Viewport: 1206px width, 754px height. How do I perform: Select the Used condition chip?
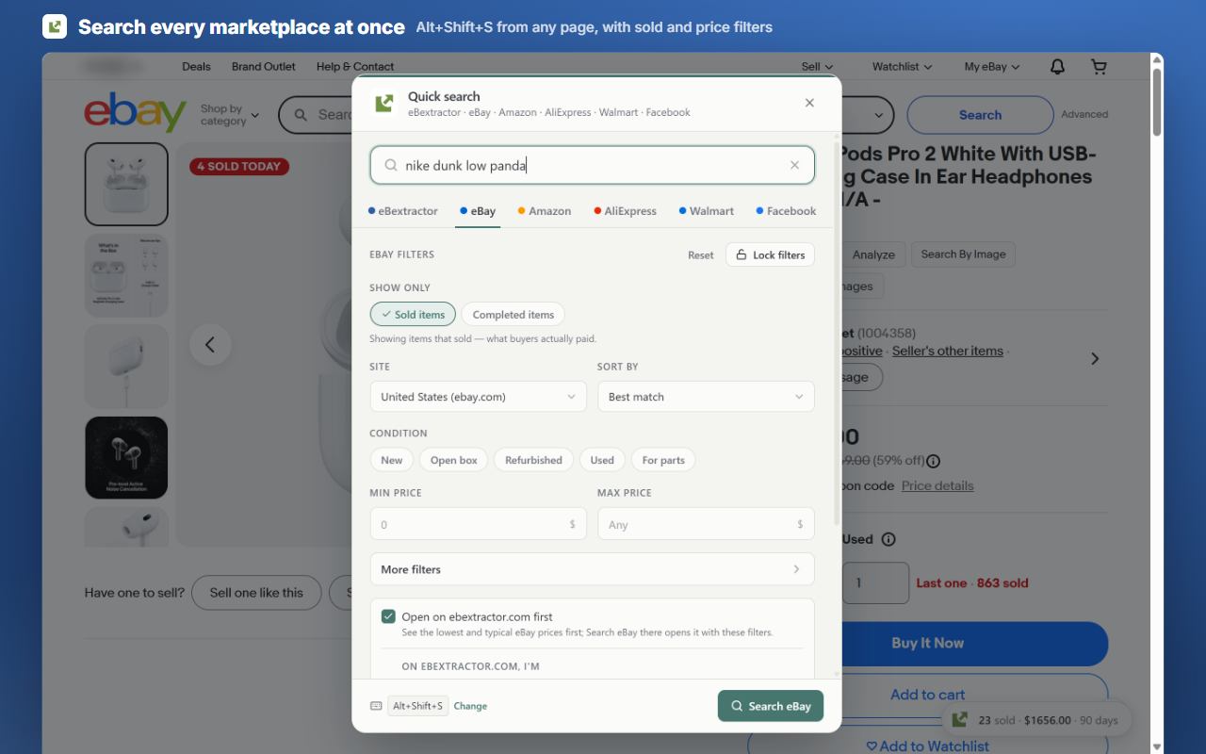[602, 460]
